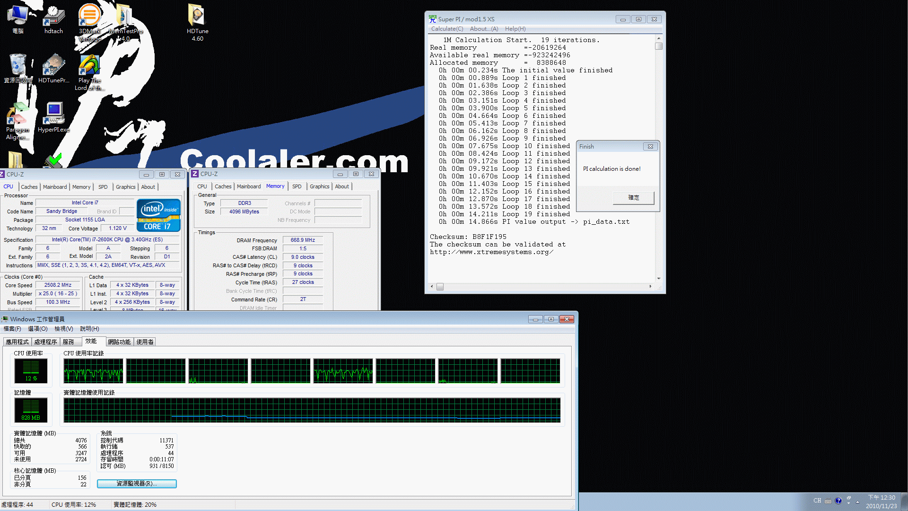Viewport: 908px width, 511px height.
Task: Switch to 應用程式 tab in Task Manager
Action: pyautogui.click(x=17, y=342)
